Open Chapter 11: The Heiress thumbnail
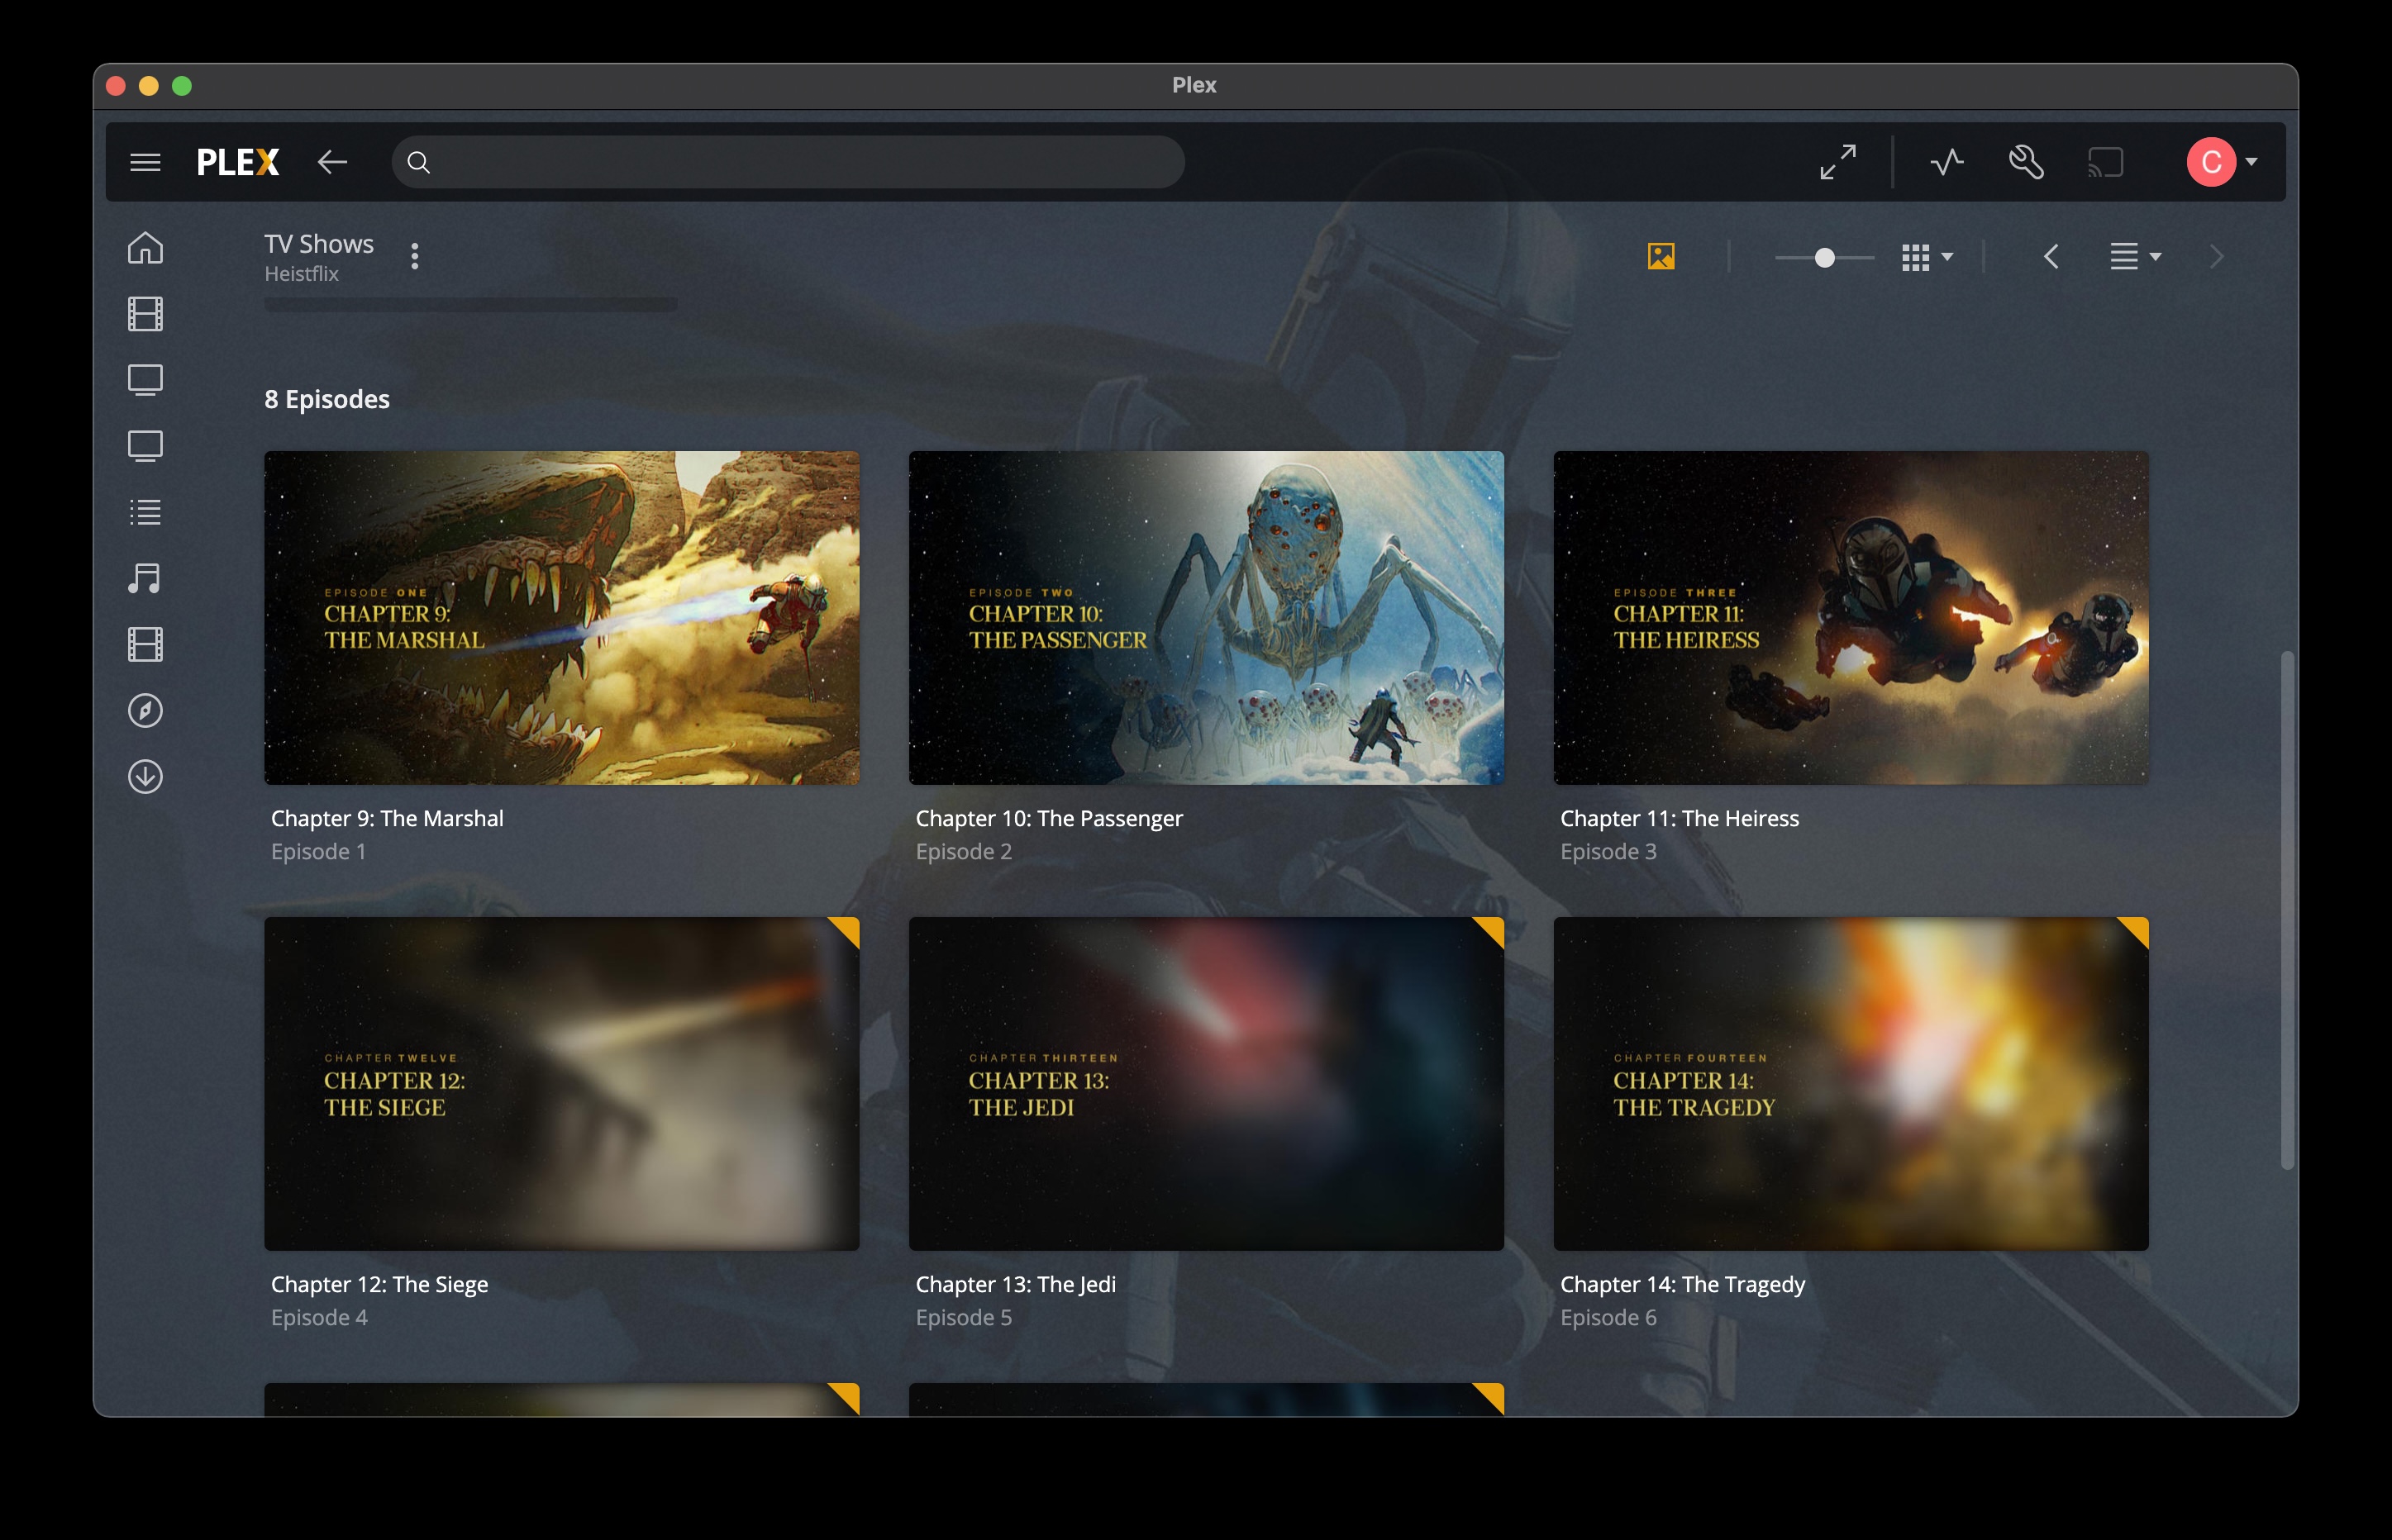Image resolution: width=2392 pixels, height=1540 pixels. pos(1851,618)
